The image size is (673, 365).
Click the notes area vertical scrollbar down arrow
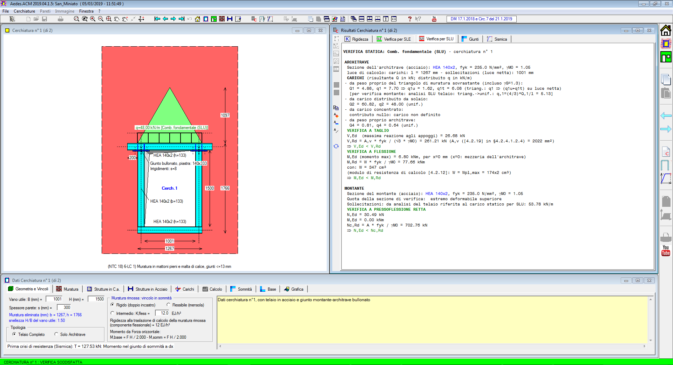click(x=651, y=340)
